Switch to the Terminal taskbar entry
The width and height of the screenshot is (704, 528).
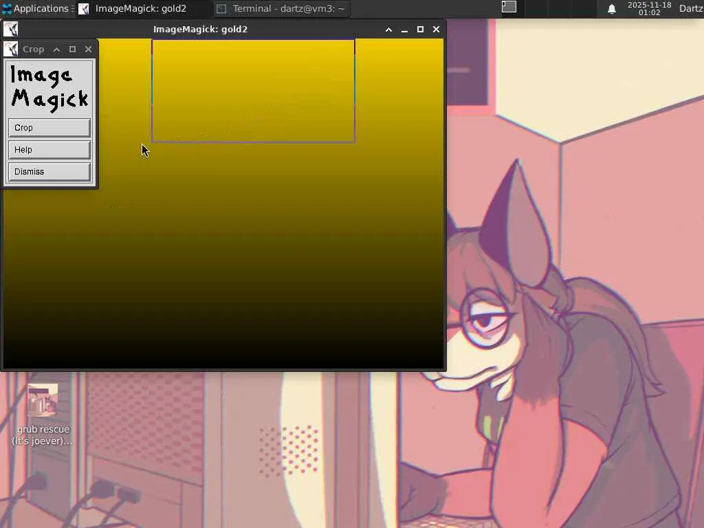(x=280, y=8)
